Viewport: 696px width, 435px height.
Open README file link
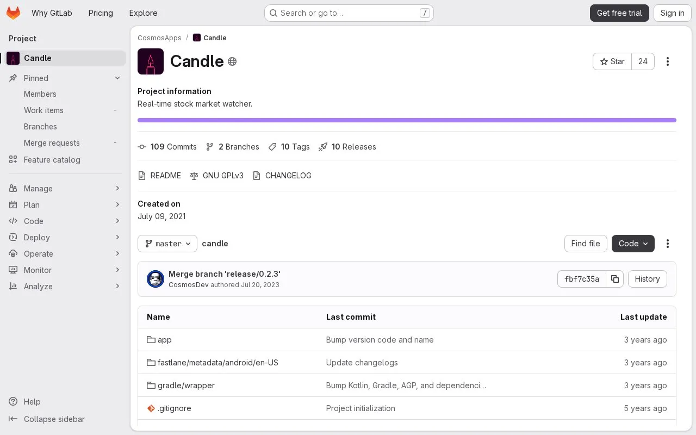[159, 176]
